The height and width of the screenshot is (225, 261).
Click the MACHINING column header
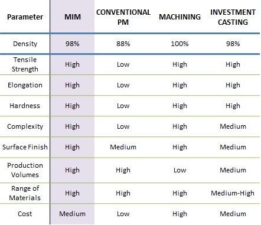coord(180,17)
